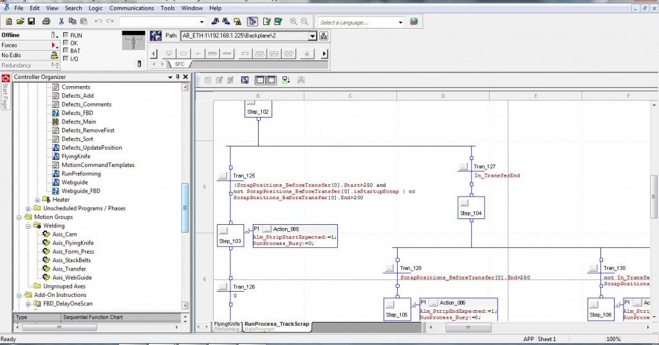
Task: Select Axis_FlyingKnife in the tree
Action: 73,243
